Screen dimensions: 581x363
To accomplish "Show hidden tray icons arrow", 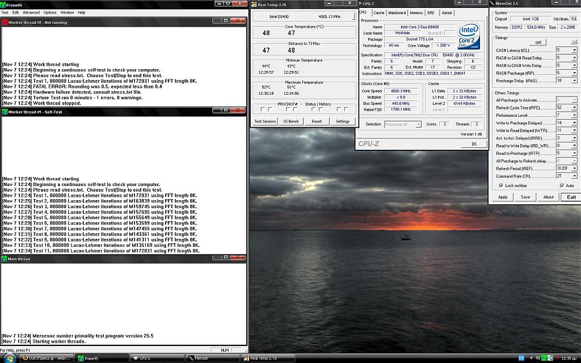I will click(x=531, y=358).
